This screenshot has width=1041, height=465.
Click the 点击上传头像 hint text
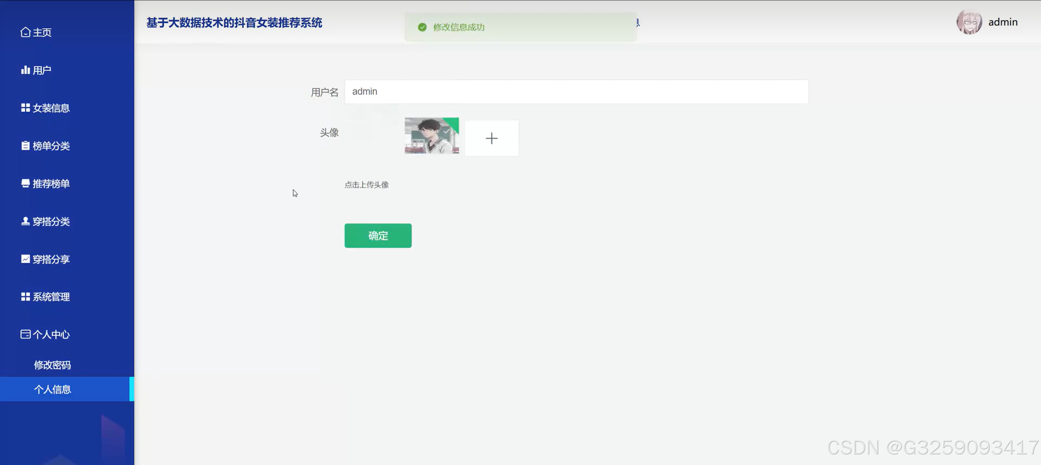click(x=367, y=185)
